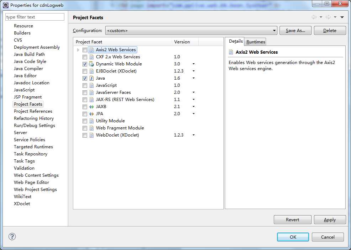
Task: Switch to the Runtimes tab
Action: point(256,42)
